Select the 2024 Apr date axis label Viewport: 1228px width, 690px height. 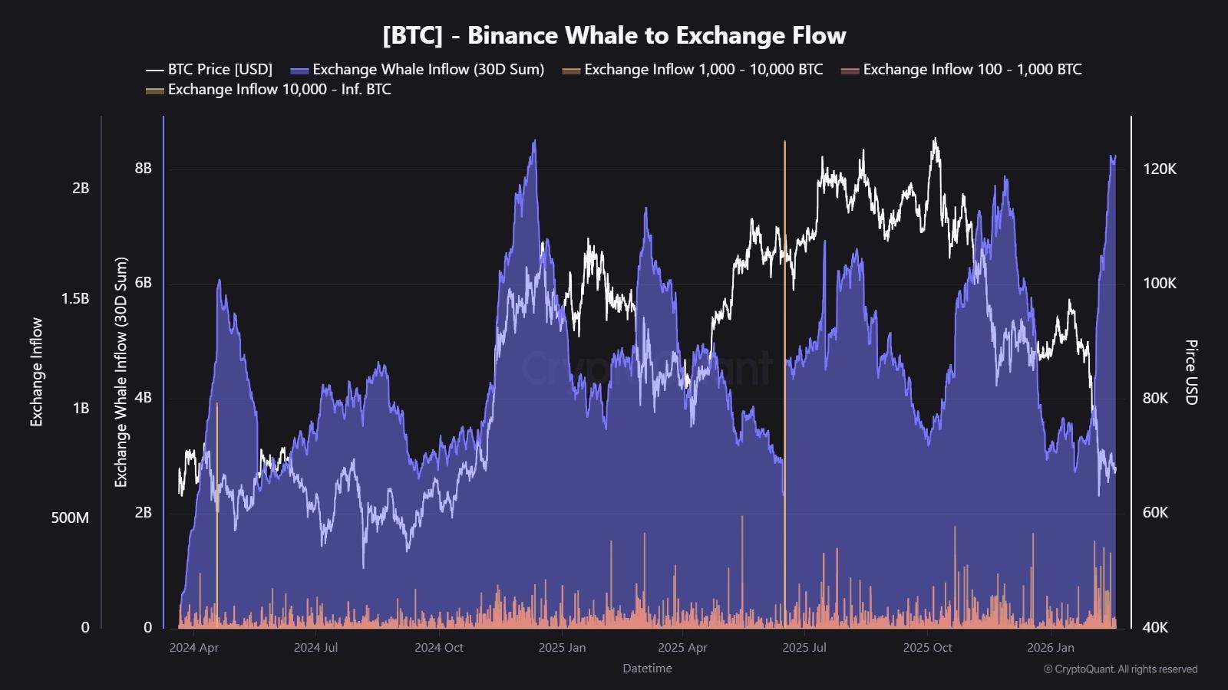click(194, 648)
